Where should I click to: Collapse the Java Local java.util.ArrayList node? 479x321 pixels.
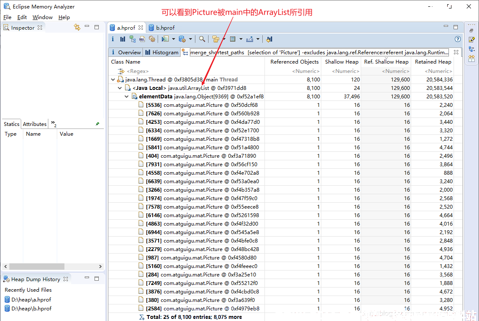click(120, 88)
